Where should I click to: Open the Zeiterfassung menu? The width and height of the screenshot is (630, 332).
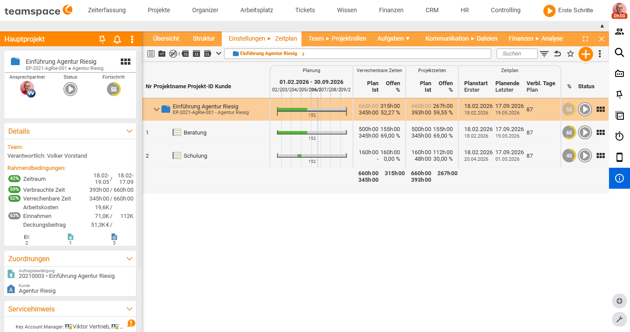tap(107, 10)
